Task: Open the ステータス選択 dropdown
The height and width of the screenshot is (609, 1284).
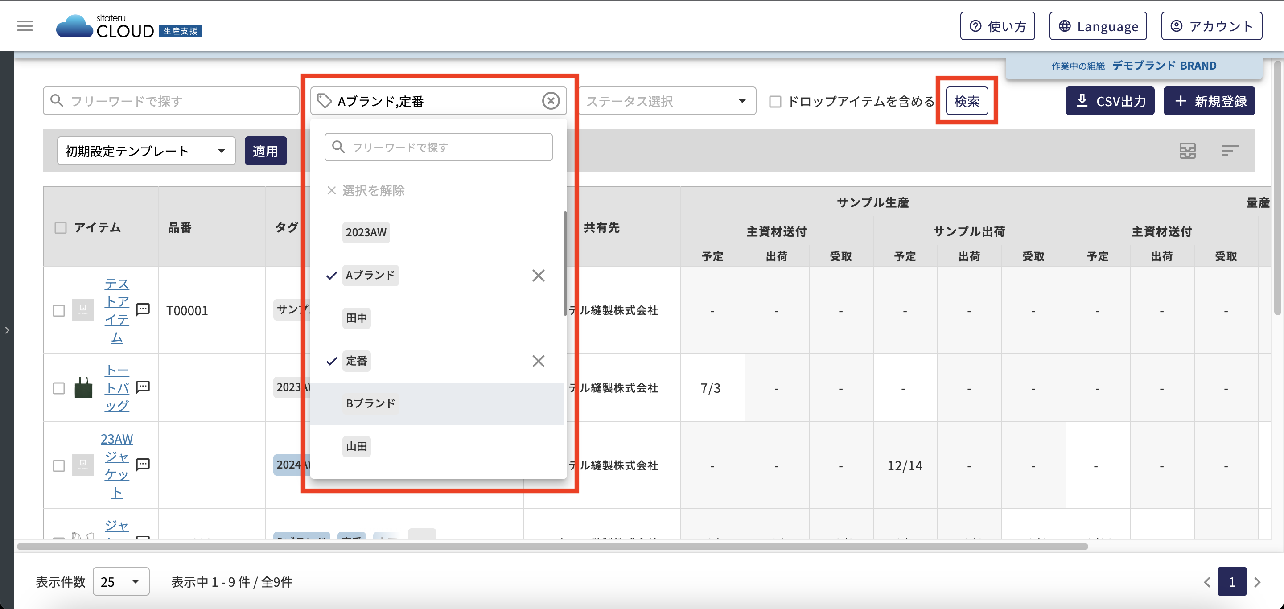Action: (667, 101)
